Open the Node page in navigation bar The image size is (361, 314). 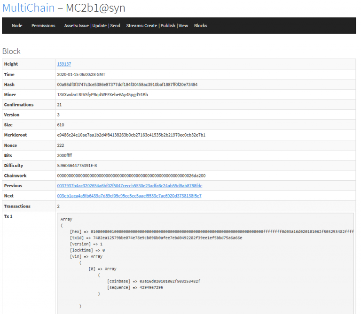17,26
